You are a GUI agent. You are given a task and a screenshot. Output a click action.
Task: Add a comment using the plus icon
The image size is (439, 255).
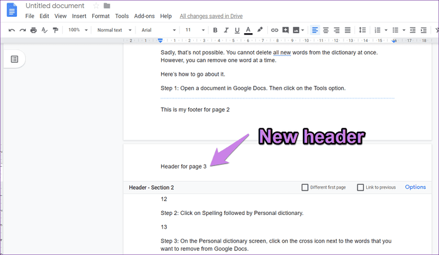tap(285, 30)
